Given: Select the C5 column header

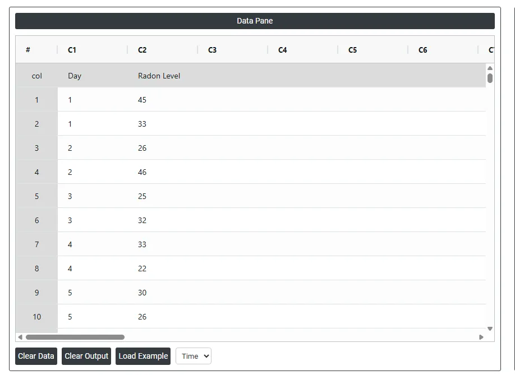Looking at the screenshot, I should click(373, 50).
